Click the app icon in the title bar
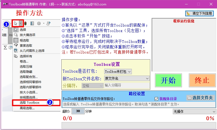The width and height of the screenshot is (217, 130). (5, 4)
